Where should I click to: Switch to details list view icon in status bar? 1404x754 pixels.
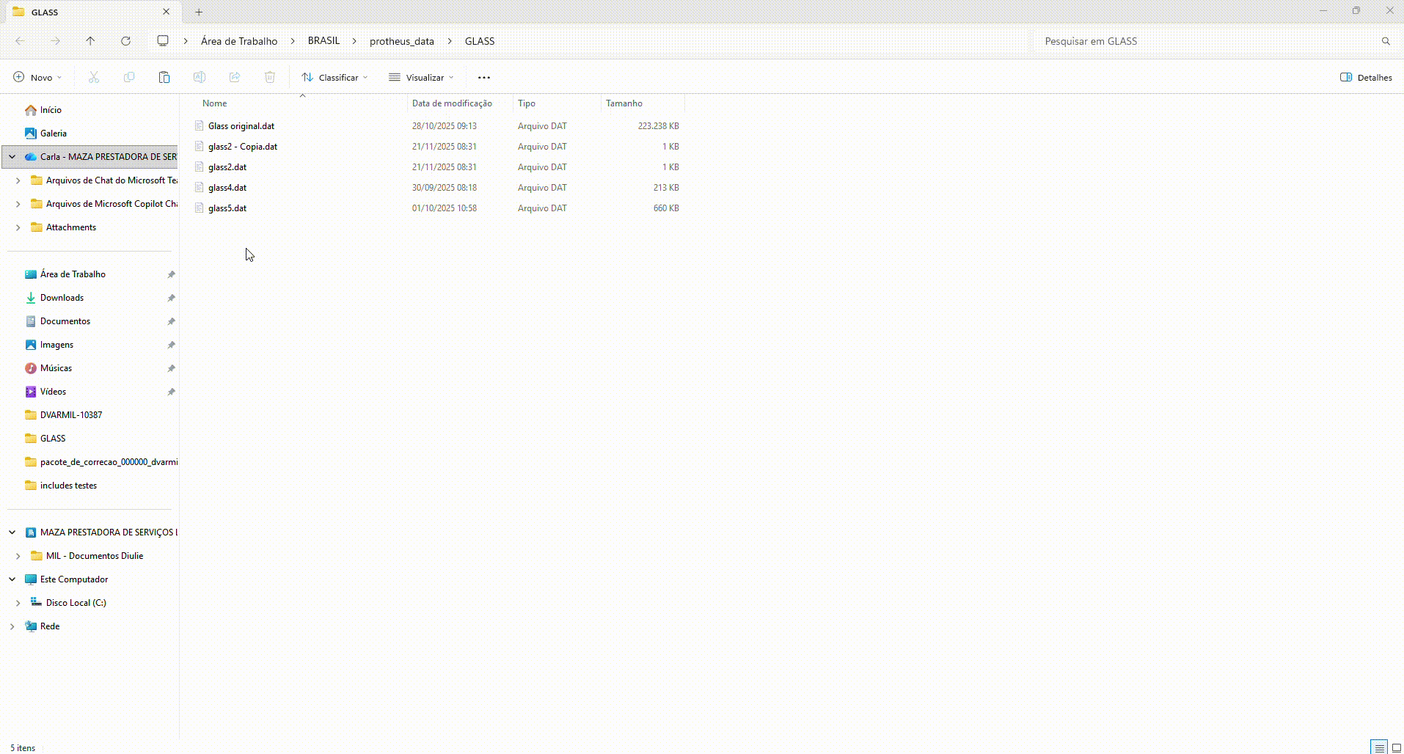(x=1379, y=747)
